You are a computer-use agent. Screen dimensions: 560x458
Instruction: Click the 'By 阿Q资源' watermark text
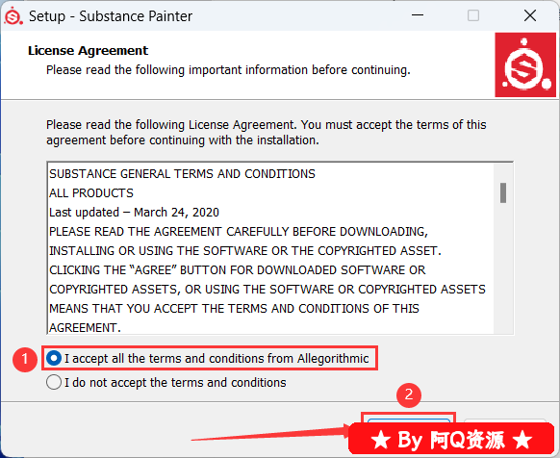(x=451, y=440)
